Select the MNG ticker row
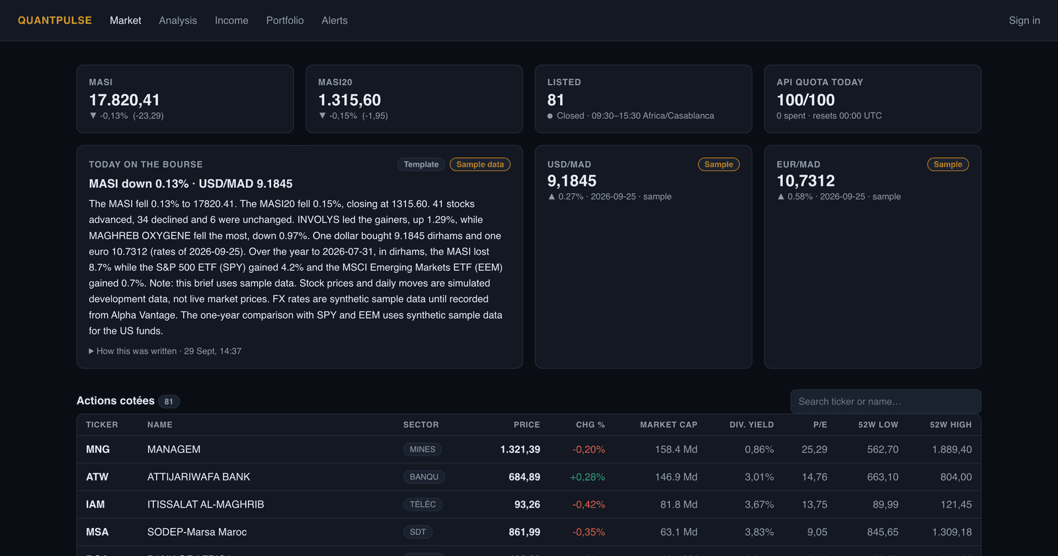Viewport: 1058px width, 556px height. coord(529,450)
